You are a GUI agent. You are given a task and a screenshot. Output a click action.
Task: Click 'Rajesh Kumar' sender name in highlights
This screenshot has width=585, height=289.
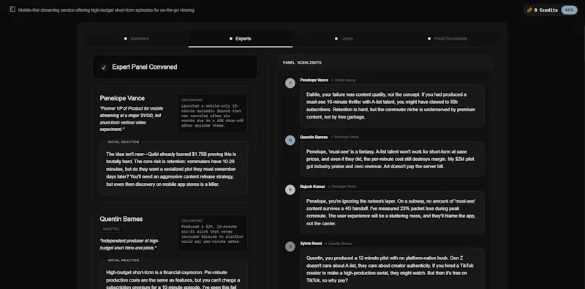point(312,187)
